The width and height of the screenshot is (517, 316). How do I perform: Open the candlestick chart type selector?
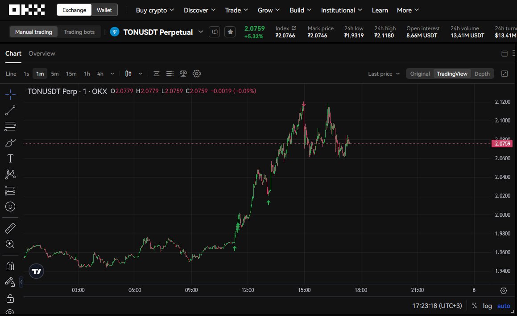click(x=128, y=73)
